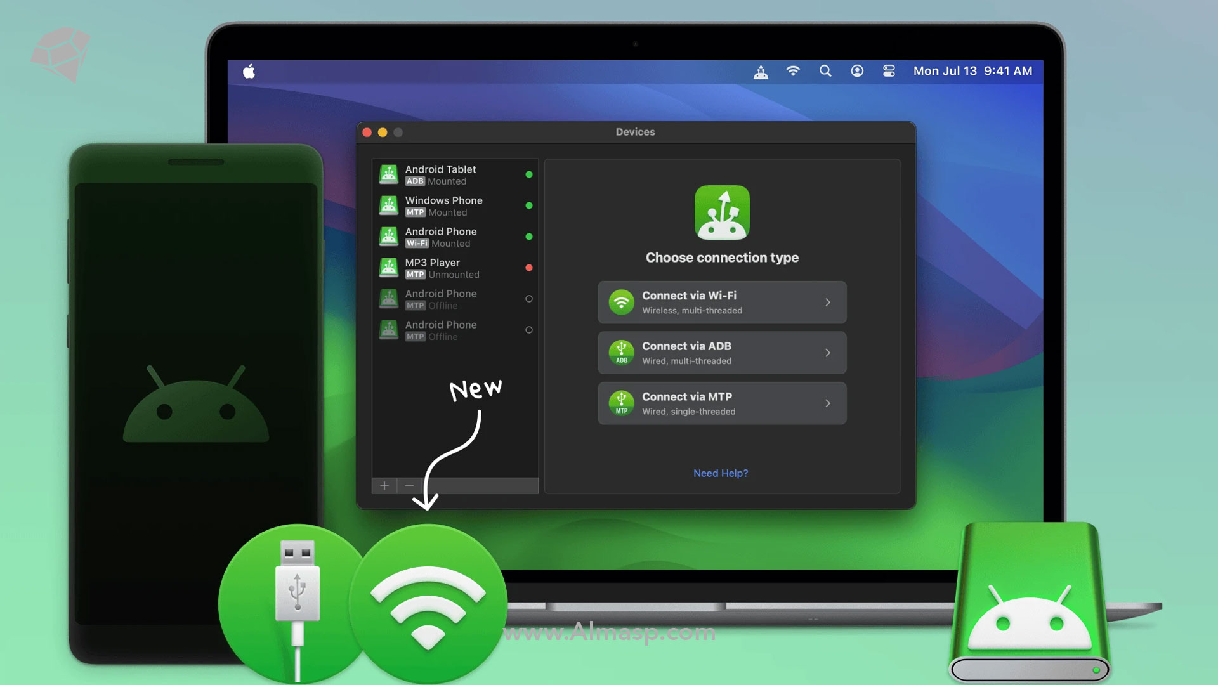Viewport: 1218px width, 685px height.
Task: Open the Need Help? link
Action: pos(721,473)
